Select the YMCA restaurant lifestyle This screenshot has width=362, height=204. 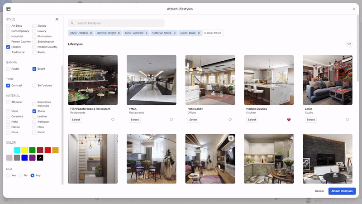(134, 120)
